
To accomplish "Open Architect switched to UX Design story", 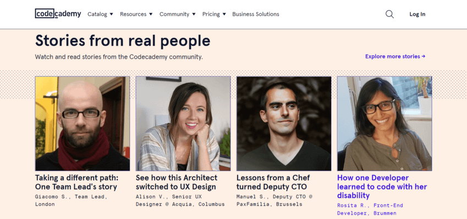I will [177, 182].
